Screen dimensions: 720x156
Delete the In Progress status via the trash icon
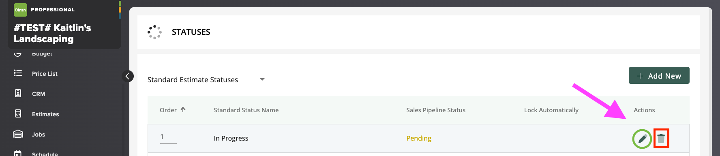tap(661, 139)
